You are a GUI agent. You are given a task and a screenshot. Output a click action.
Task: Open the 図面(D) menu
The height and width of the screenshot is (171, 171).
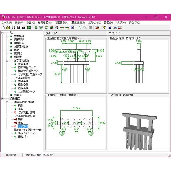point(108,23)
